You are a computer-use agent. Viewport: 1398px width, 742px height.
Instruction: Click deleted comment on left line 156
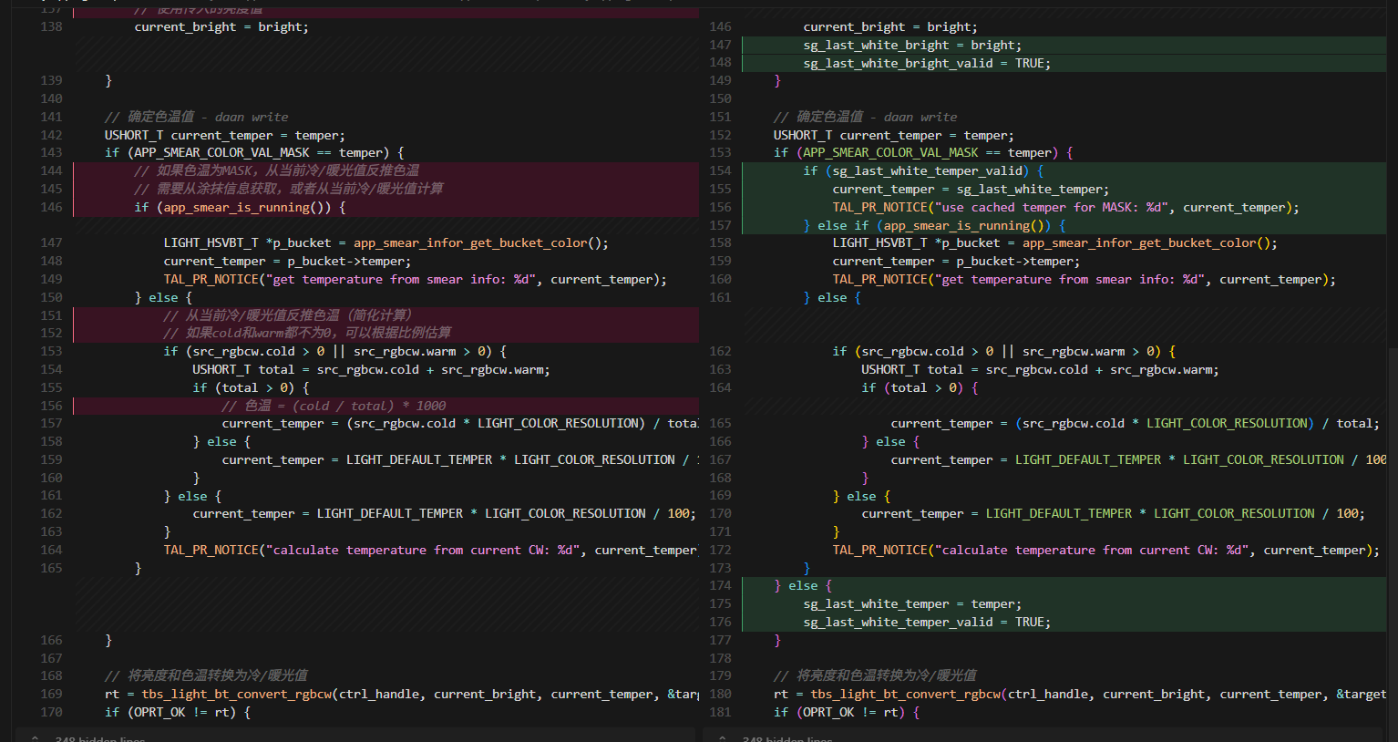click(334, 406)
